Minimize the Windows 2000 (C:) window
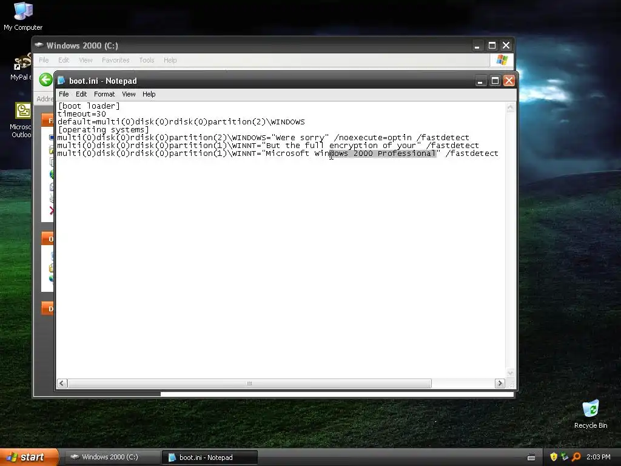Screen dimensions: 621x466 pos(477,46)
